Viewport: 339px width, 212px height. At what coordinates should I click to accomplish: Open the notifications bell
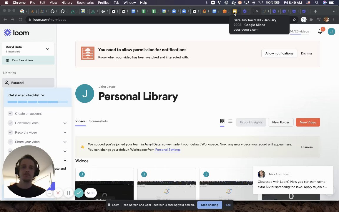coord(320,32)
